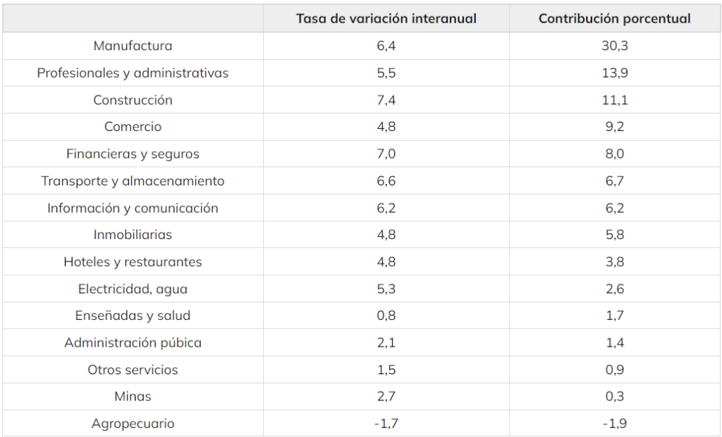
Task: Click the 'Contribución porcentual' column header
Action: 615,19
